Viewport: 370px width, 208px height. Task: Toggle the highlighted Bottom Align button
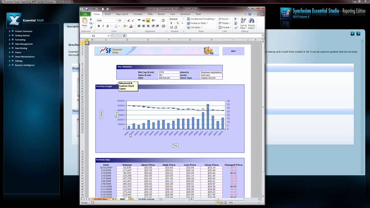(148, 21)
